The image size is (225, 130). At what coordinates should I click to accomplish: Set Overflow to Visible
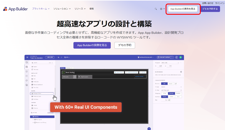[164, 97]
